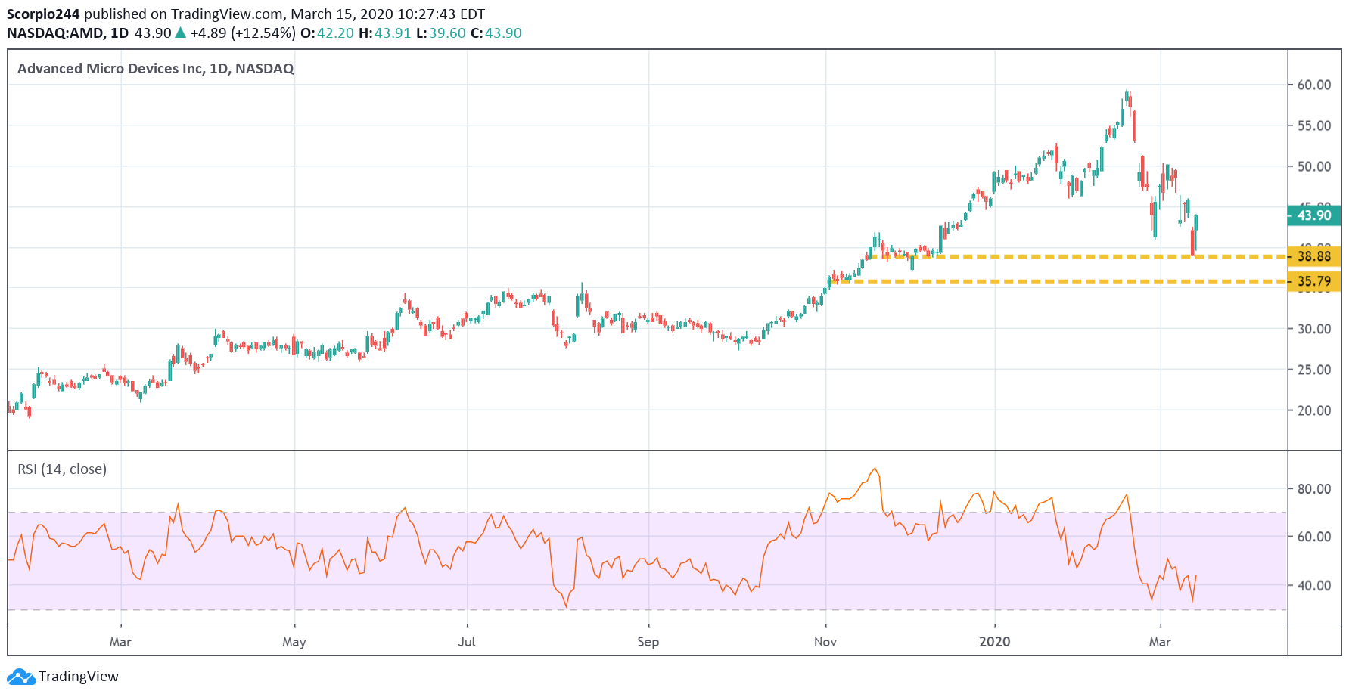Click the lower yellow dashed support line
Viewport: 1349px width, 697px height.
(x=1059, y=282)
